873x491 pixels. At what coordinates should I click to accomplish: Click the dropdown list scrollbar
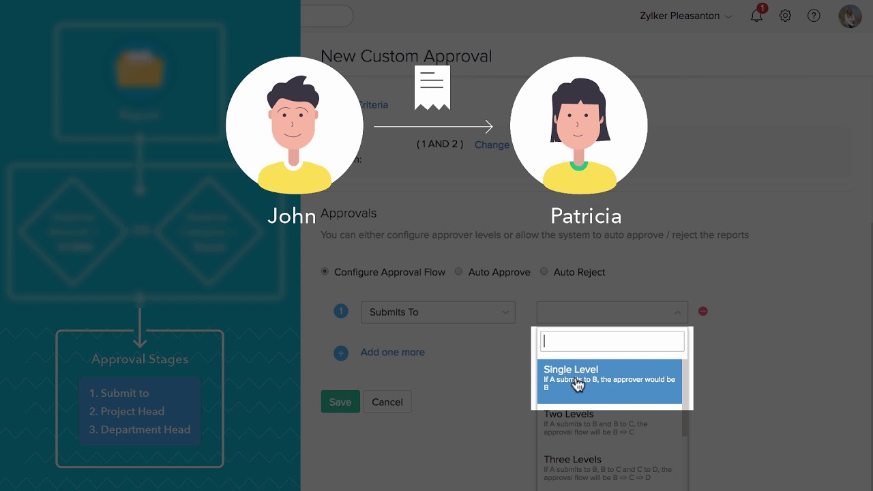point(685,399)
